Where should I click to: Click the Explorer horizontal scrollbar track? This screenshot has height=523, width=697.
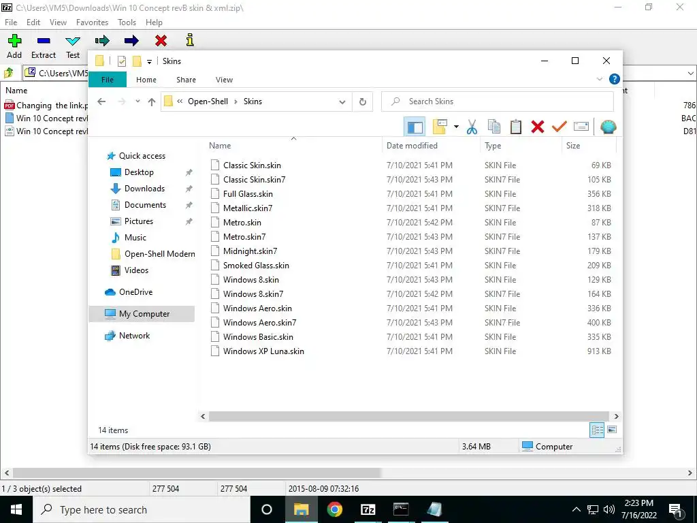coord(409,416)
